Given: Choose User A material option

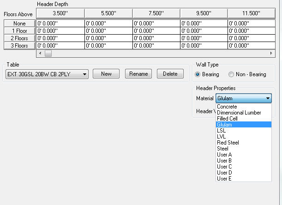Looking at the screenshot, I should 224,155.
